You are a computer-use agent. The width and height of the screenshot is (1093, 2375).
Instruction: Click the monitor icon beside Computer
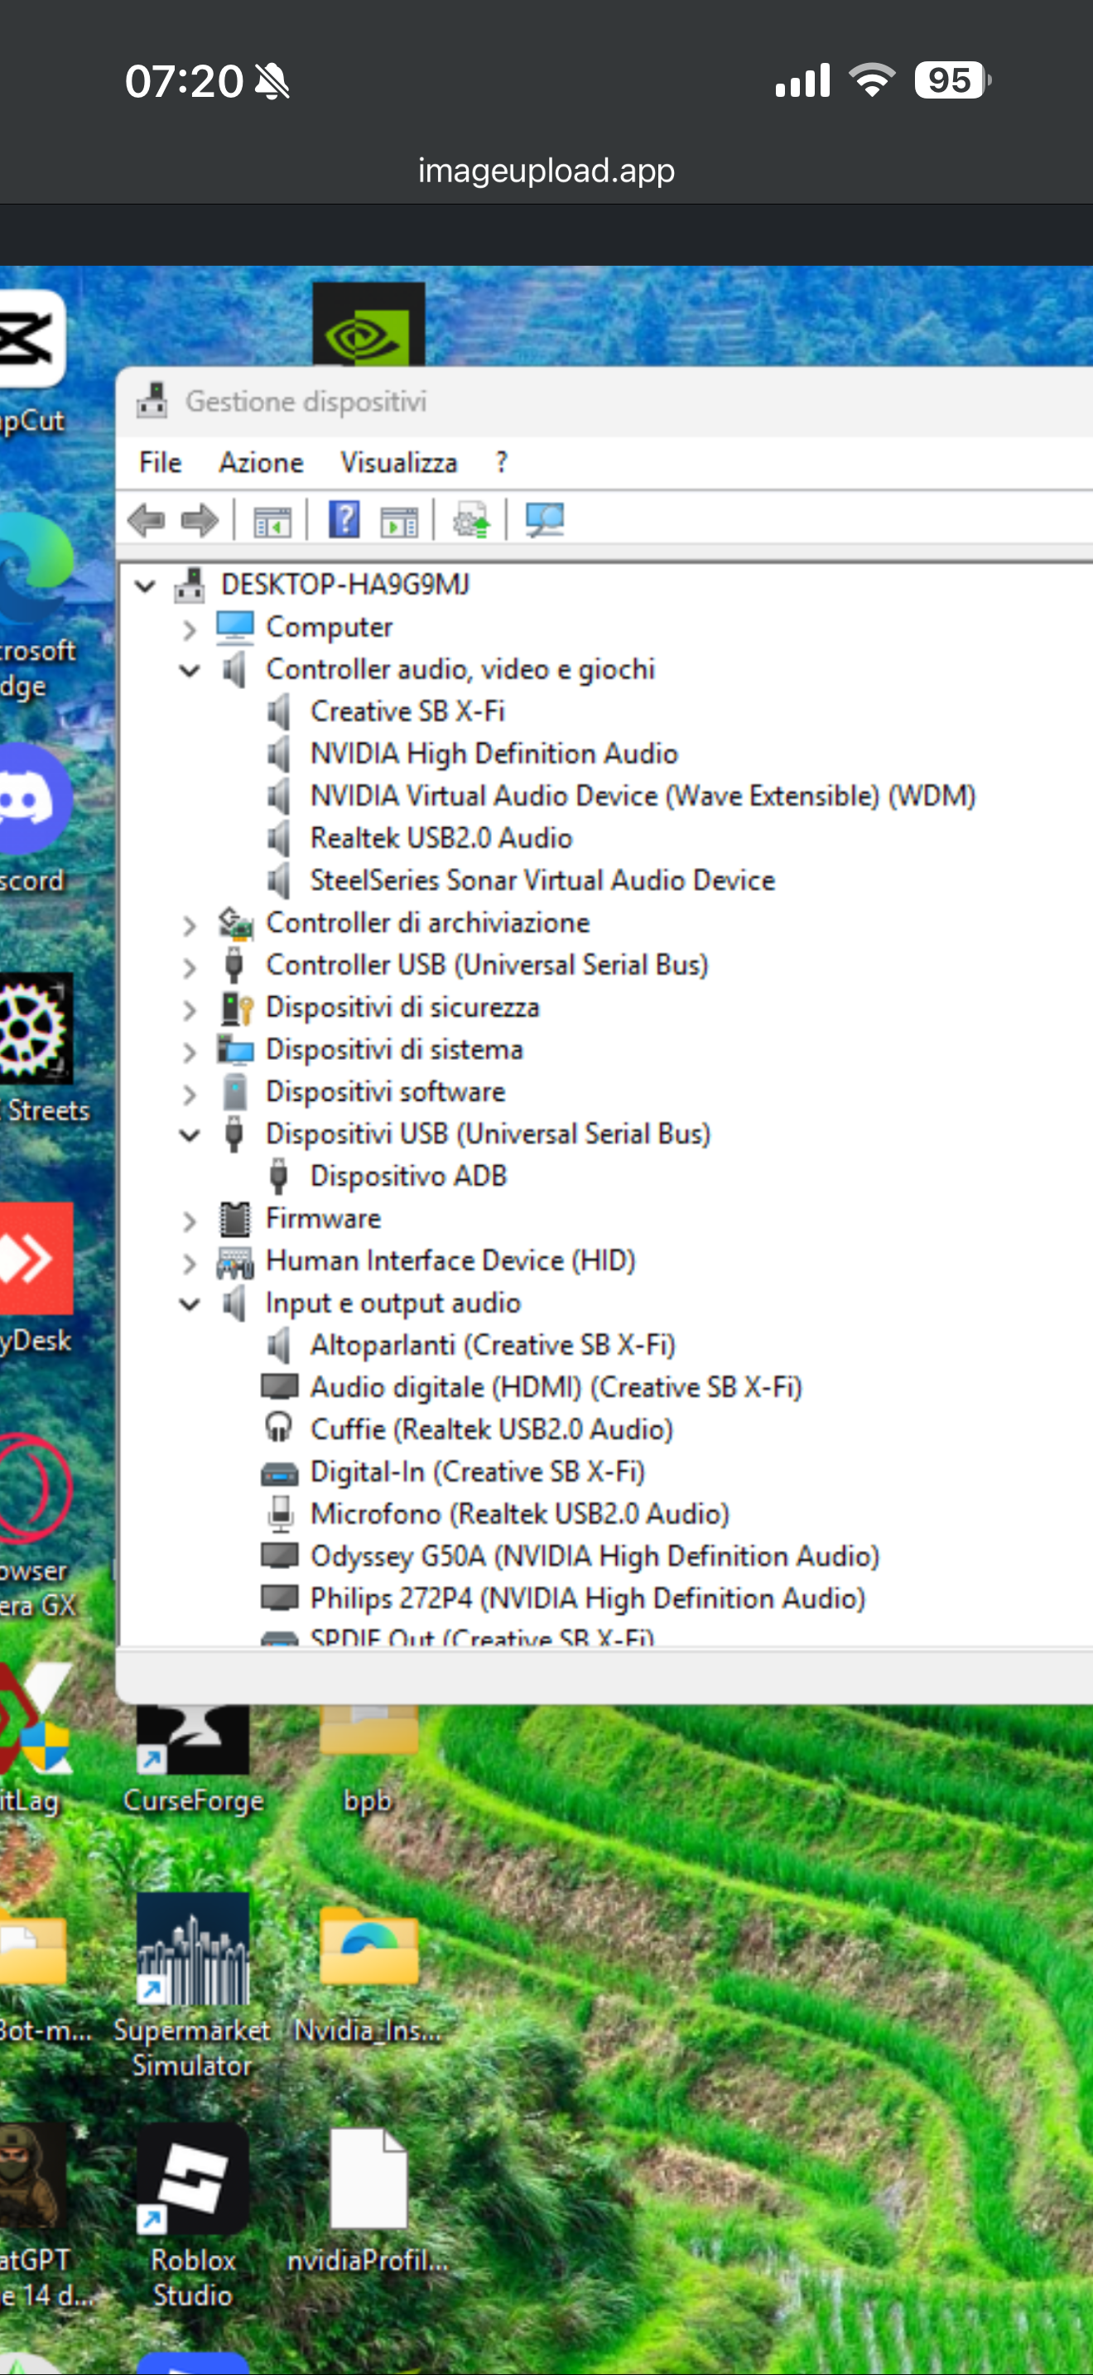(235, 627)
